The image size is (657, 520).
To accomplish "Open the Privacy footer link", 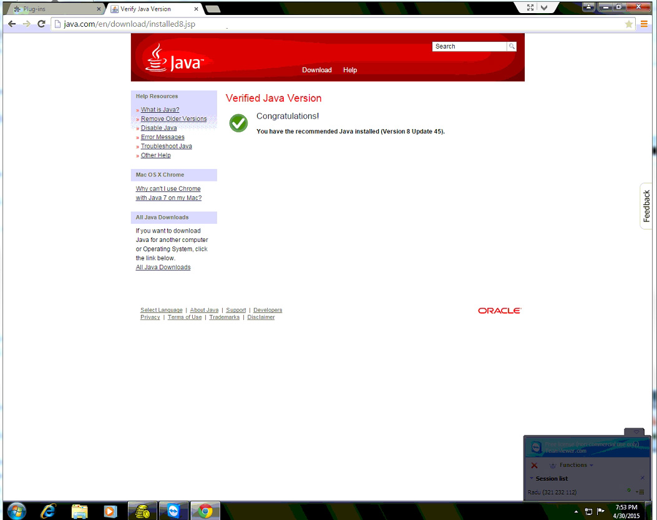I will click(150, 317).
